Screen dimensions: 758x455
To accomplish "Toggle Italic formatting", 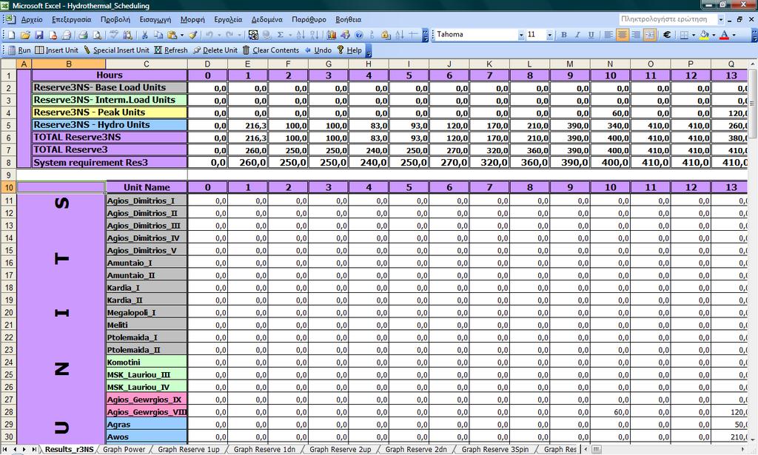I will pos(577,35).
